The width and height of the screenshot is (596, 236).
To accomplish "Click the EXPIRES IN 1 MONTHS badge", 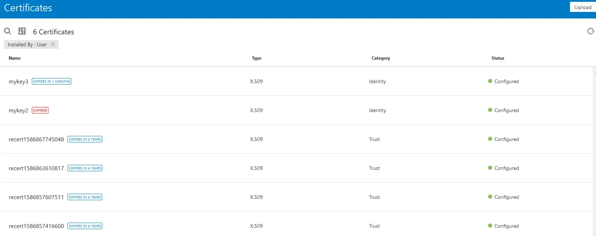I will [x=51, y=82].
